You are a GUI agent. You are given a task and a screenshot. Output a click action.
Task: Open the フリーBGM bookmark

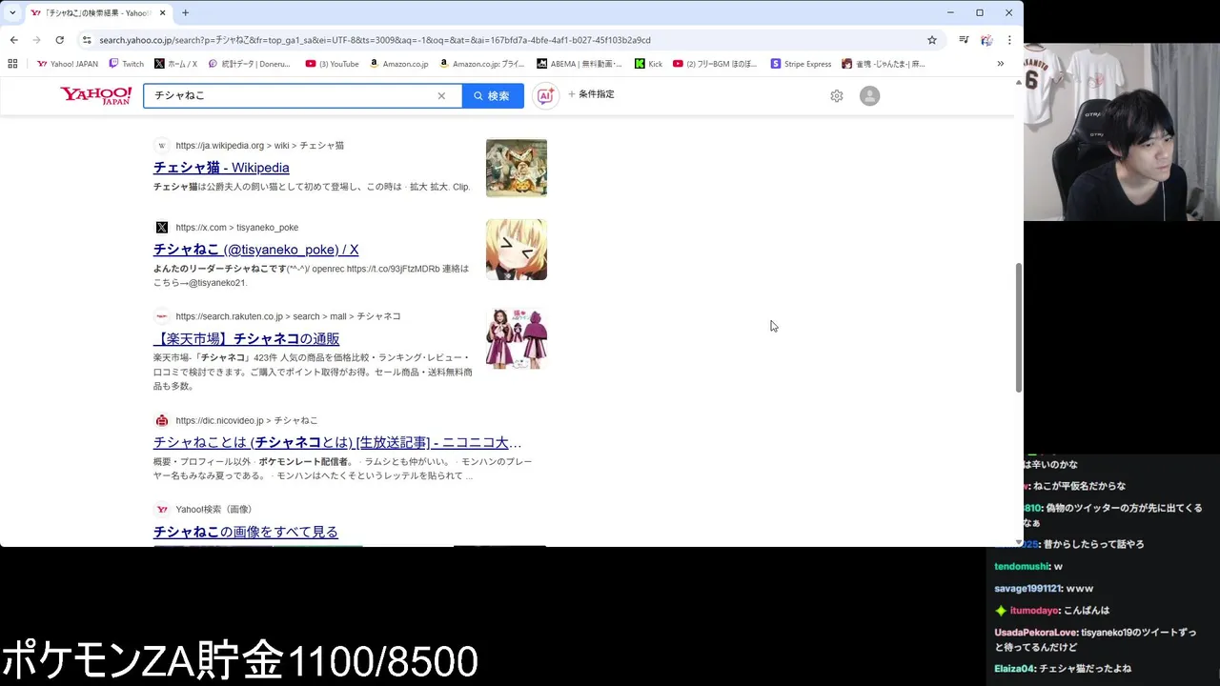[x=715, y=64]
